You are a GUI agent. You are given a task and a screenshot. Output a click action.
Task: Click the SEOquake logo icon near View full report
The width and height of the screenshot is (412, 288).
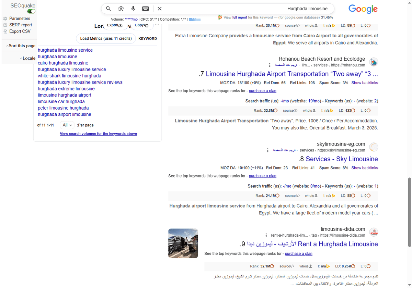tap(219, 16)
